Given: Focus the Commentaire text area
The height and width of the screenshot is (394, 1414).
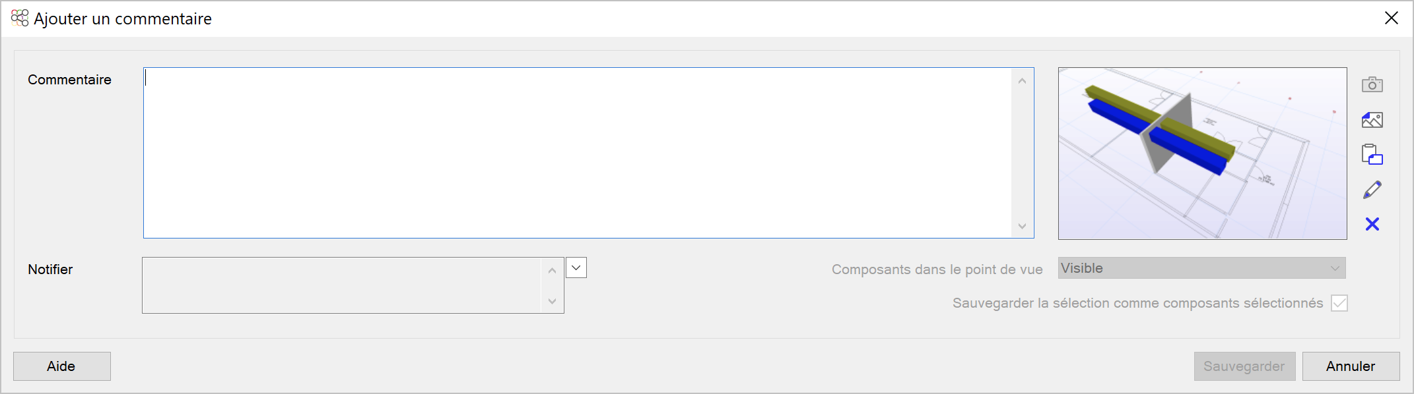Looking at the screenshot, I should pos(578,153).
